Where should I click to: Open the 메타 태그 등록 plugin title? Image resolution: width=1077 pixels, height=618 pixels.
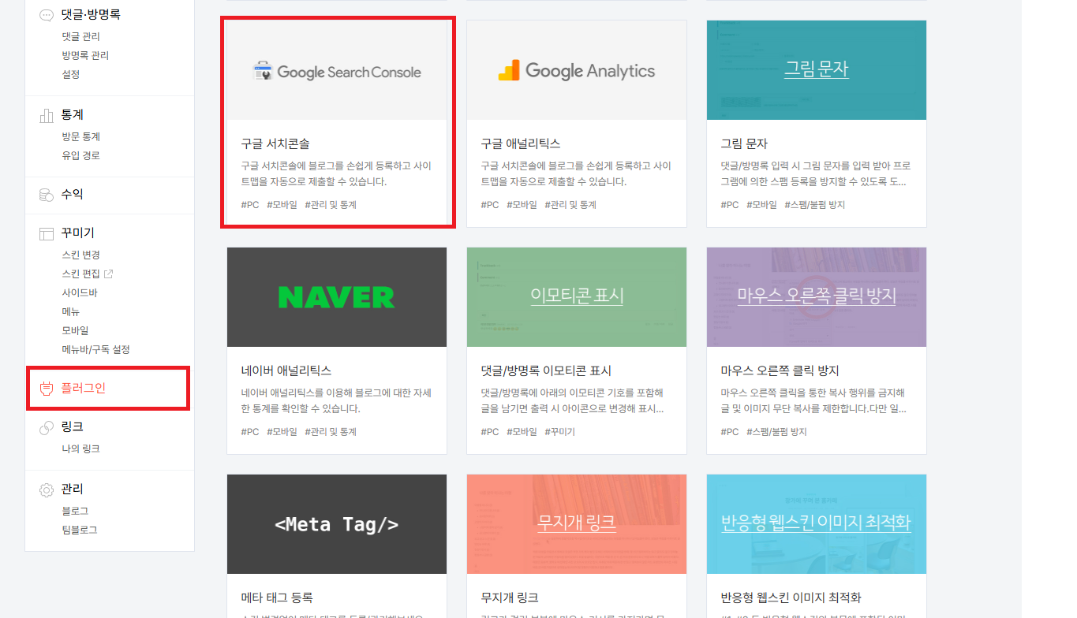pos(277,598)
